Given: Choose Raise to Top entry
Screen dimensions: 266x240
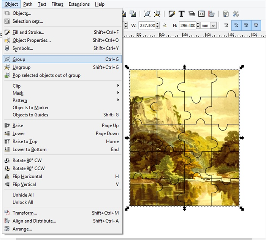Looking at the screenshot, I should pyautogui.click(x=62, y=141).
